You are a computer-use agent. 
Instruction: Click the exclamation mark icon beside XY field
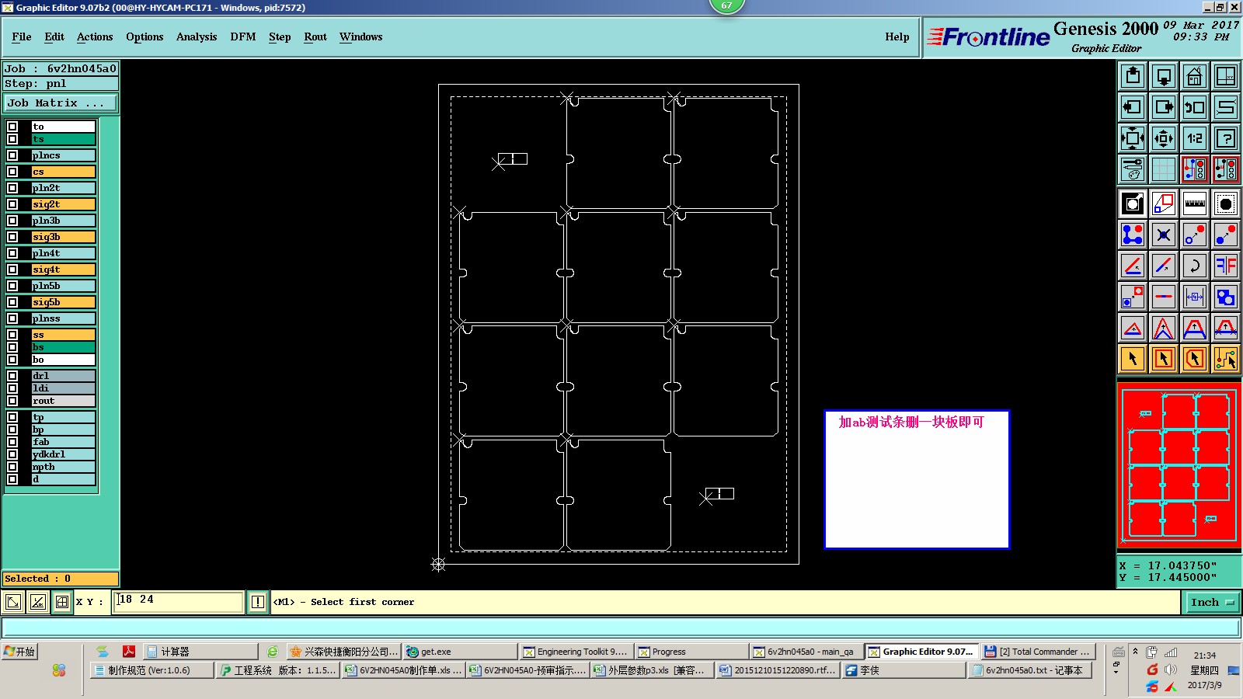[x=258, y=602]
